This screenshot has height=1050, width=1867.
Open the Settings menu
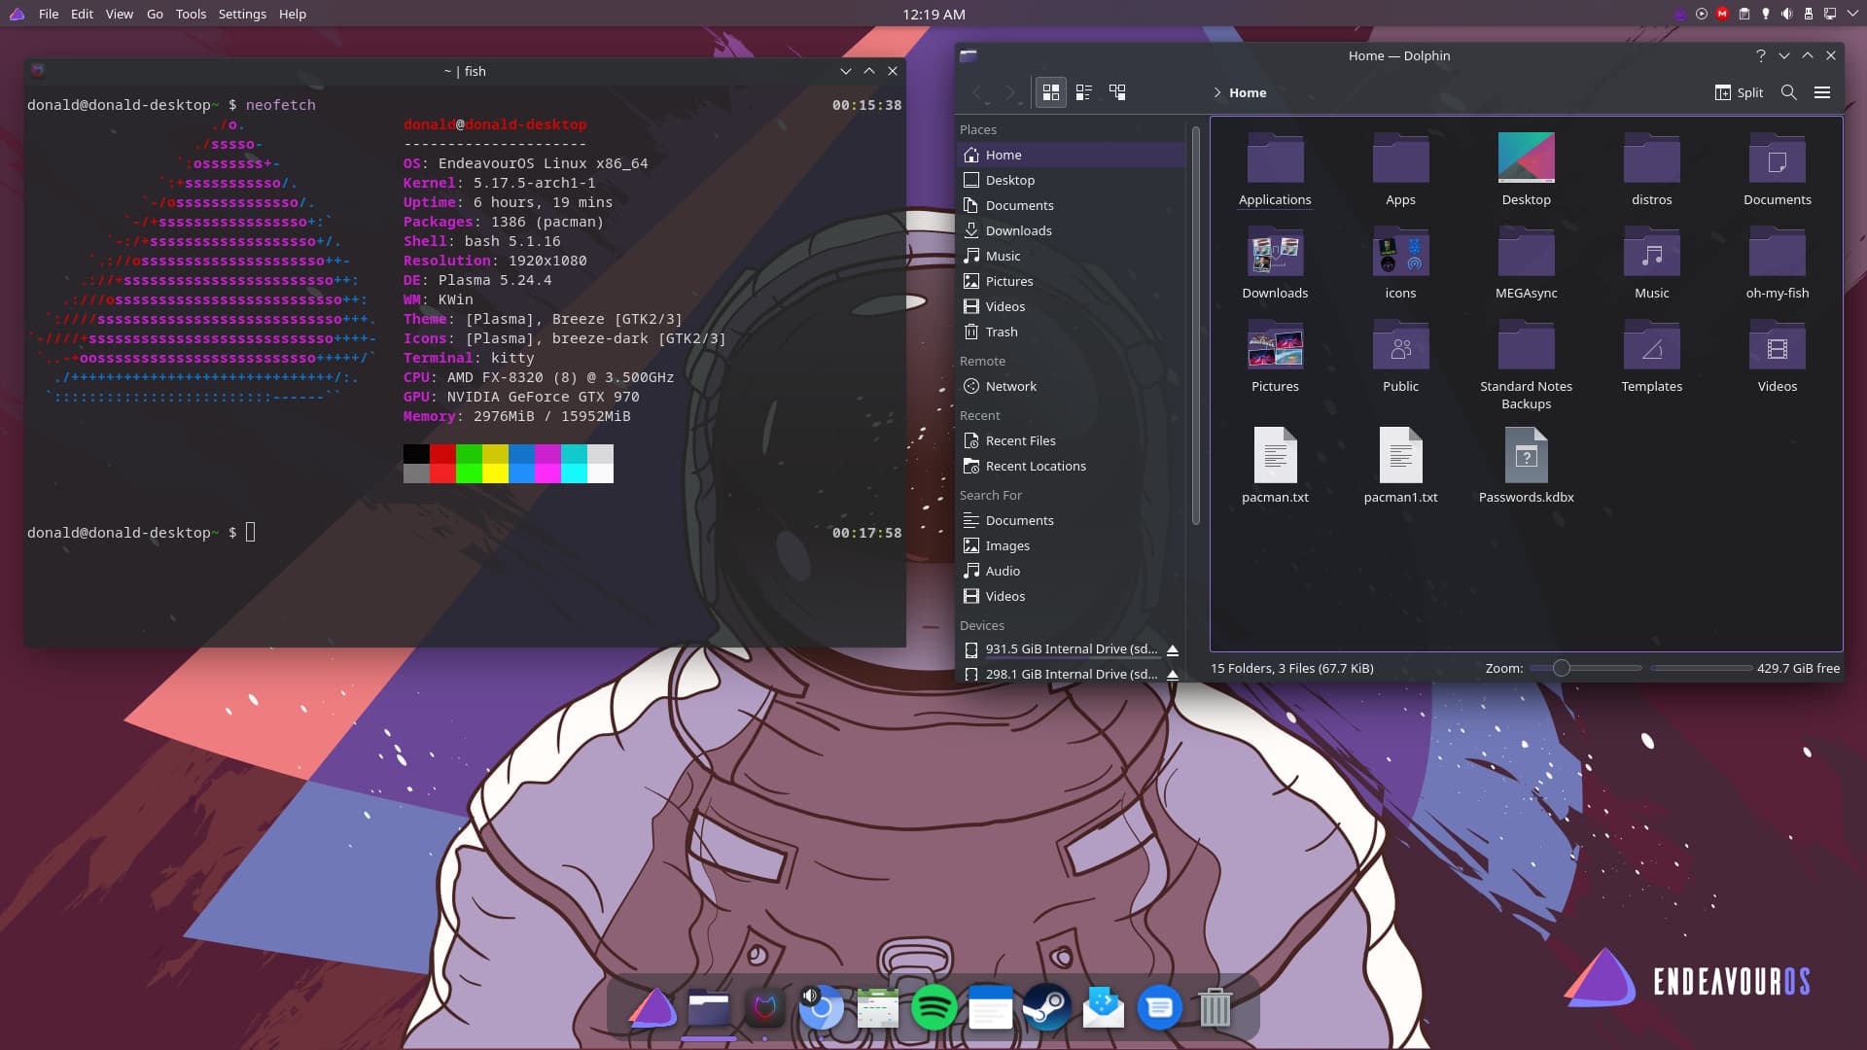(242, 14)
